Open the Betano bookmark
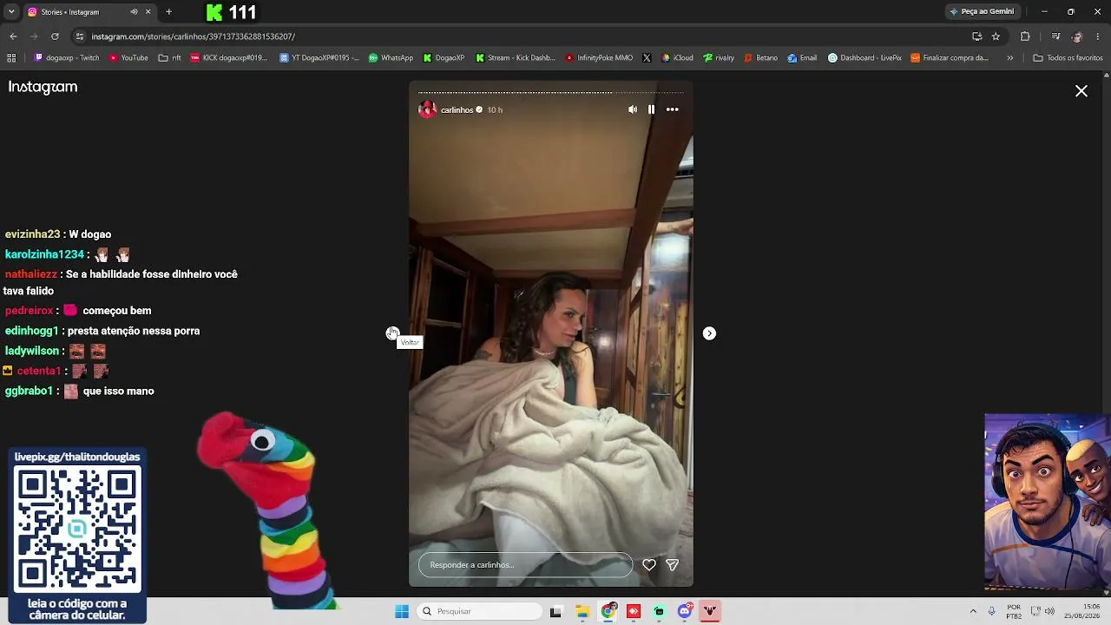This screenshot has width=1111, height=625. 760,58
